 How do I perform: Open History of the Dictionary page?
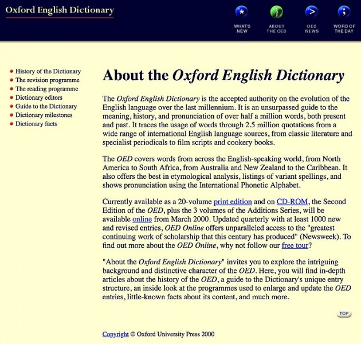pos(48,72)
